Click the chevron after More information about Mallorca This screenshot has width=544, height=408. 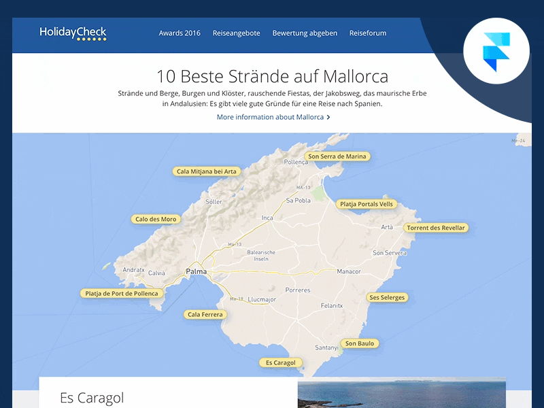328,117
